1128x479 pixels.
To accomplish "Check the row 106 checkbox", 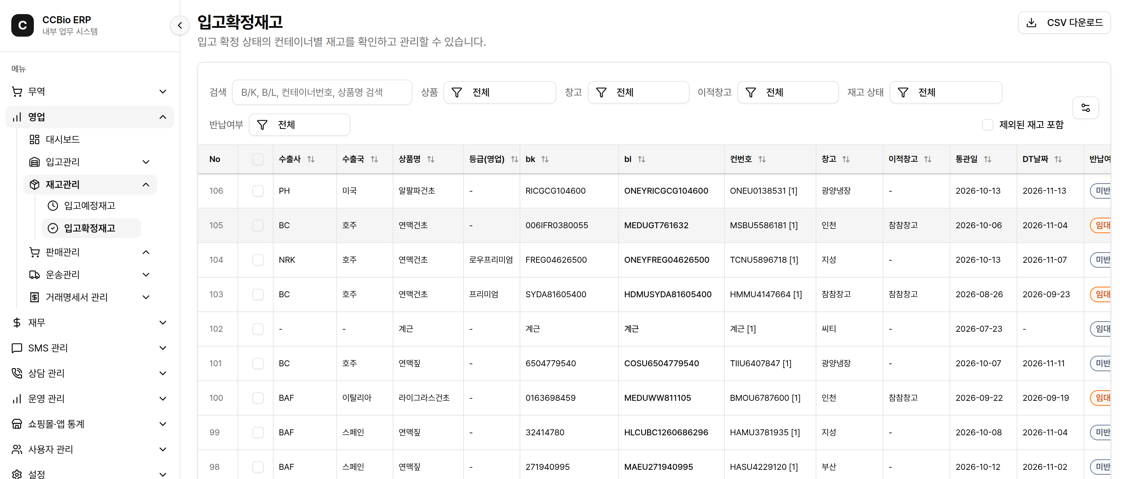I will tap(258, 191).
